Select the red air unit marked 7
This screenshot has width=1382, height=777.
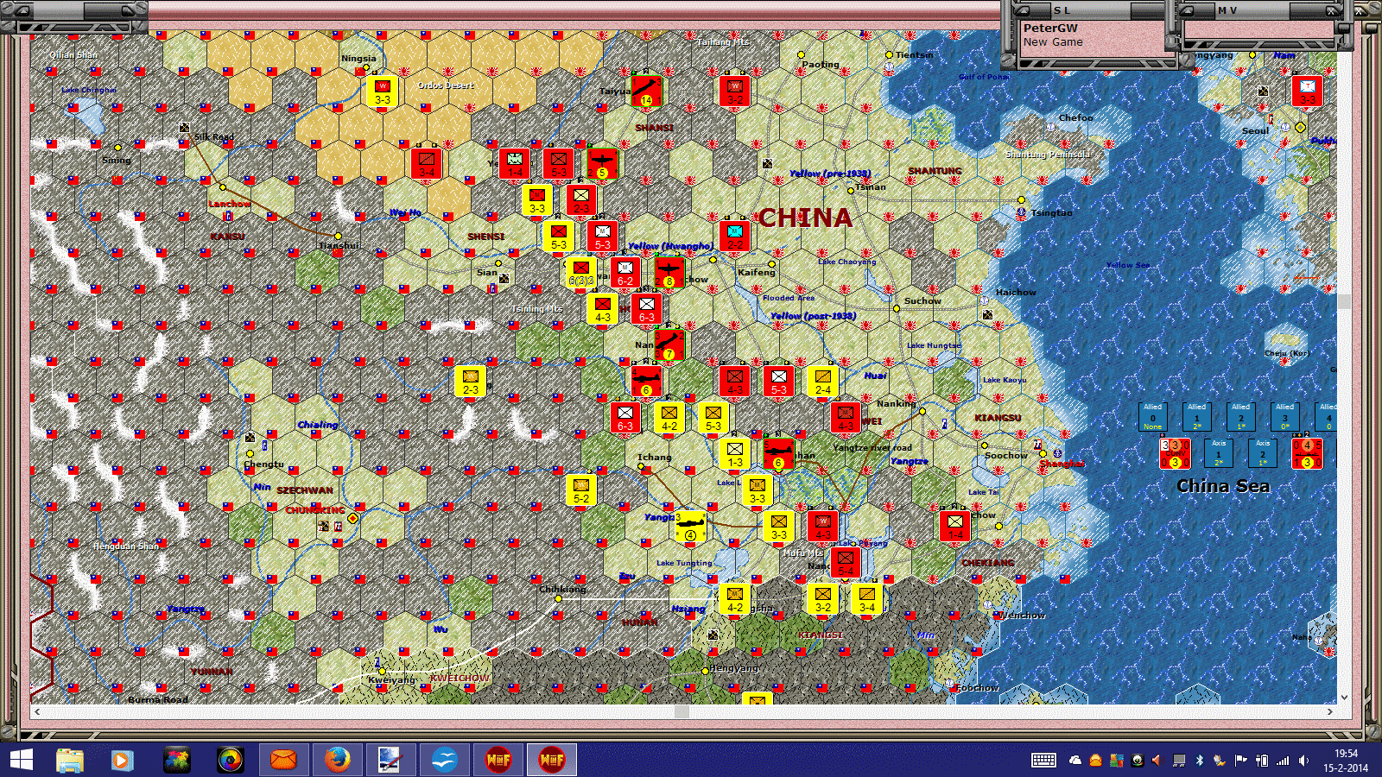(x=669, y=345)
